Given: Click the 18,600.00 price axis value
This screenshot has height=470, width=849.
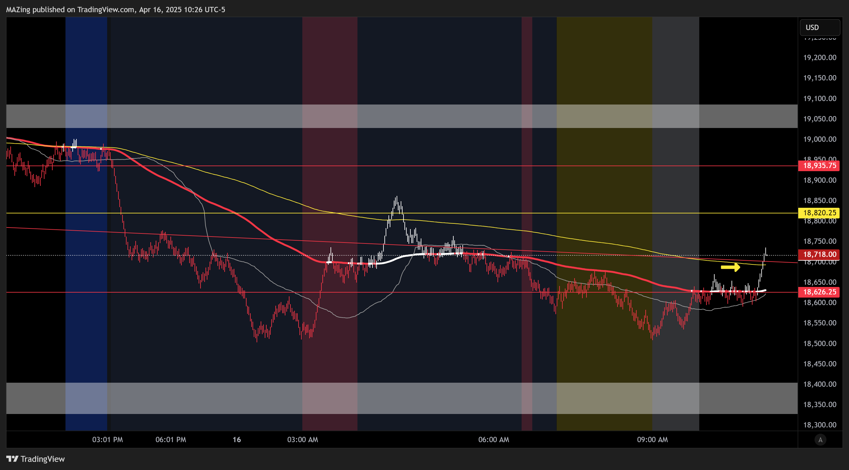Looking at the screenshot, I should (x=820, y=303).
